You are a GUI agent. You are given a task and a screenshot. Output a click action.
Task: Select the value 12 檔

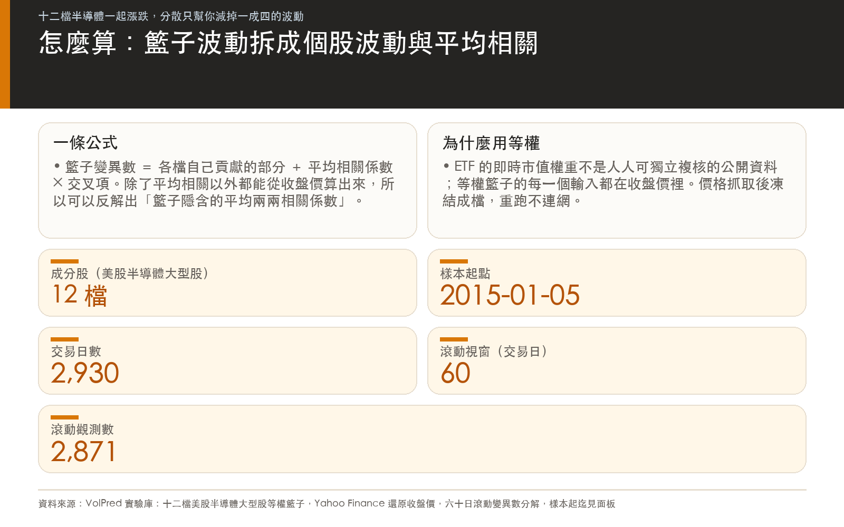click(x=80, y=295)
